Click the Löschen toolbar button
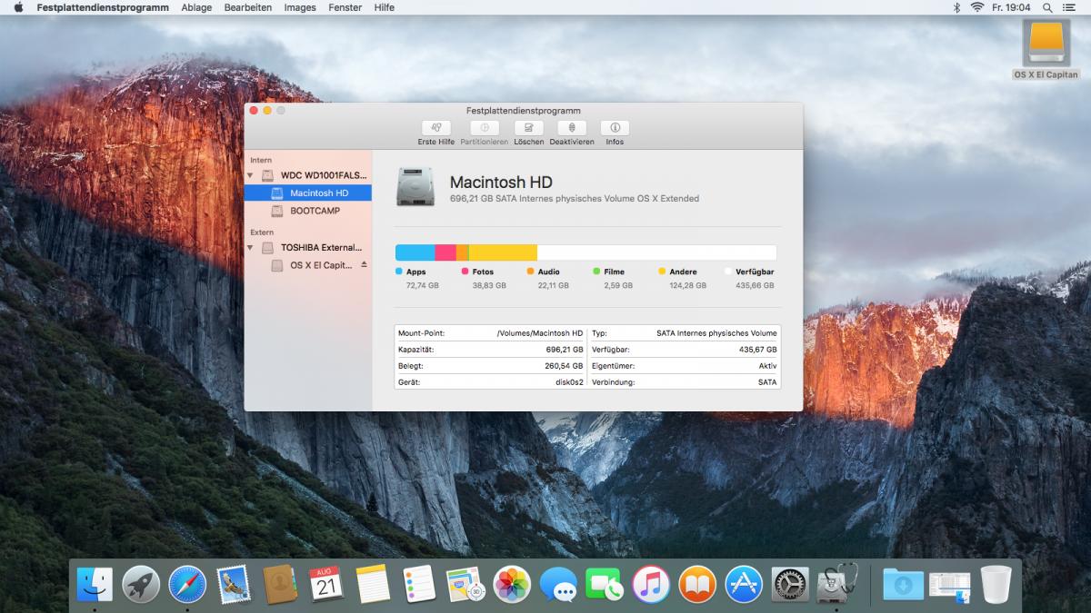This screenshot has height=613, width=1091. [x=528, y=128]
